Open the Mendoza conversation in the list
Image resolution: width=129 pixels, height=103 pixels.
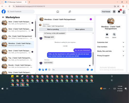17,45
